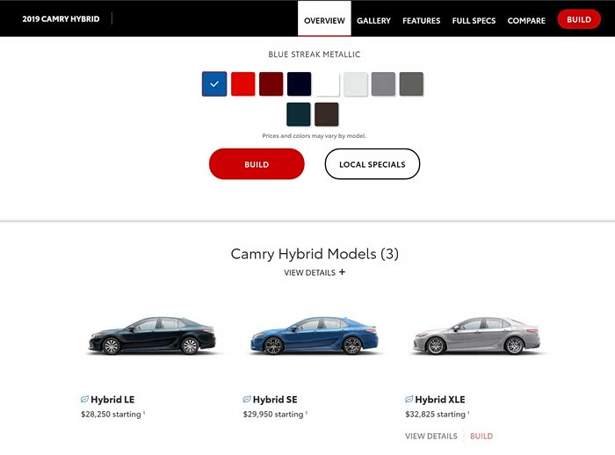Click the leaf icon beside Hybrid XLE
The height and width of the screenshot is (455, 615).
(409, 400)
